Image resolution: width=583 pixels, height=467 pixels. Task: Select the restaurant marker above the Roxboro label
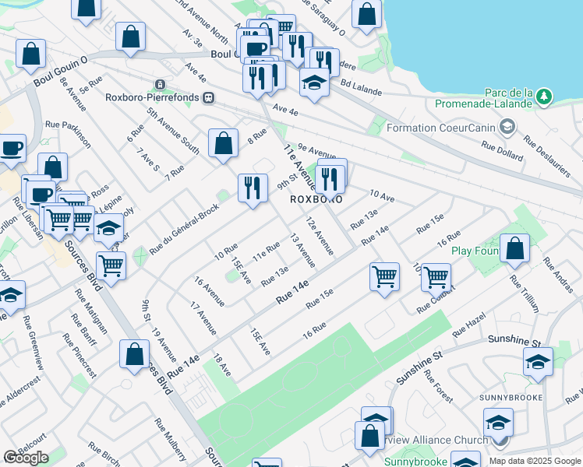click(330, 180)
